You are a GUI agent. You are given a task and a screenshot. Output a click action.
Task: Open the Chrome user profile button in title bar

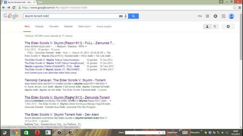click(221, 2)
